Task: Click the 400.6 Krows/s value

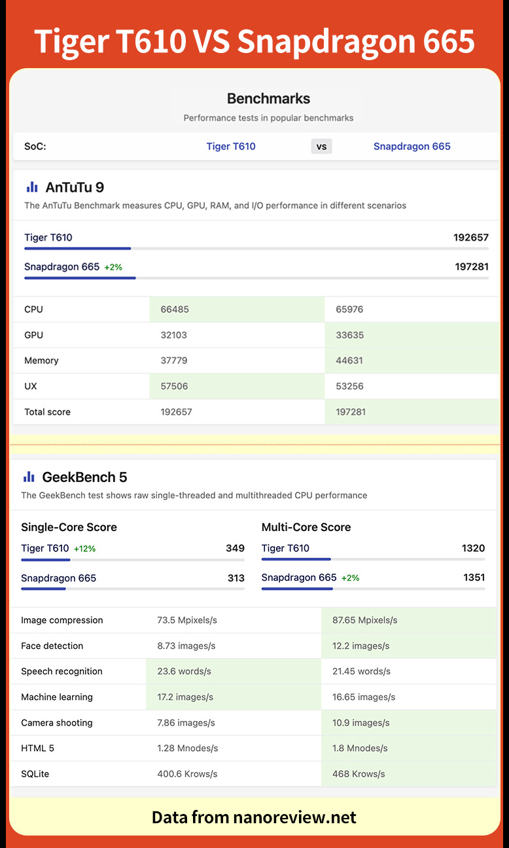Action: [x=188, y=774]
